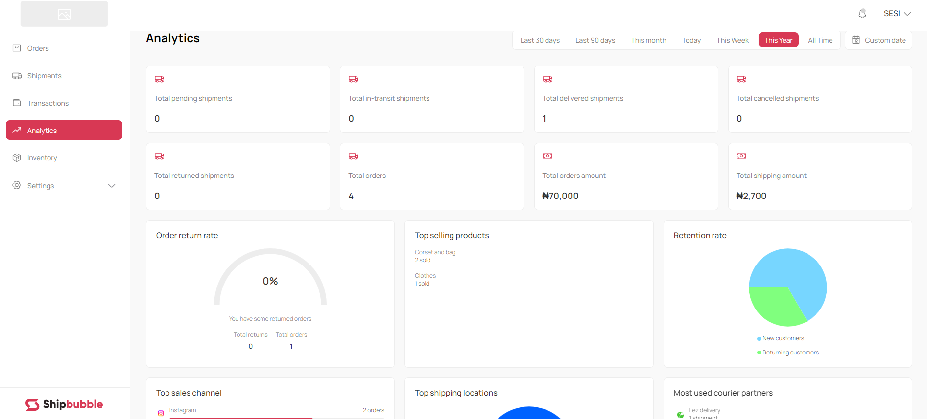Filter analytics by Last 90 days
The image size is (927, 419).
point(595,40)
